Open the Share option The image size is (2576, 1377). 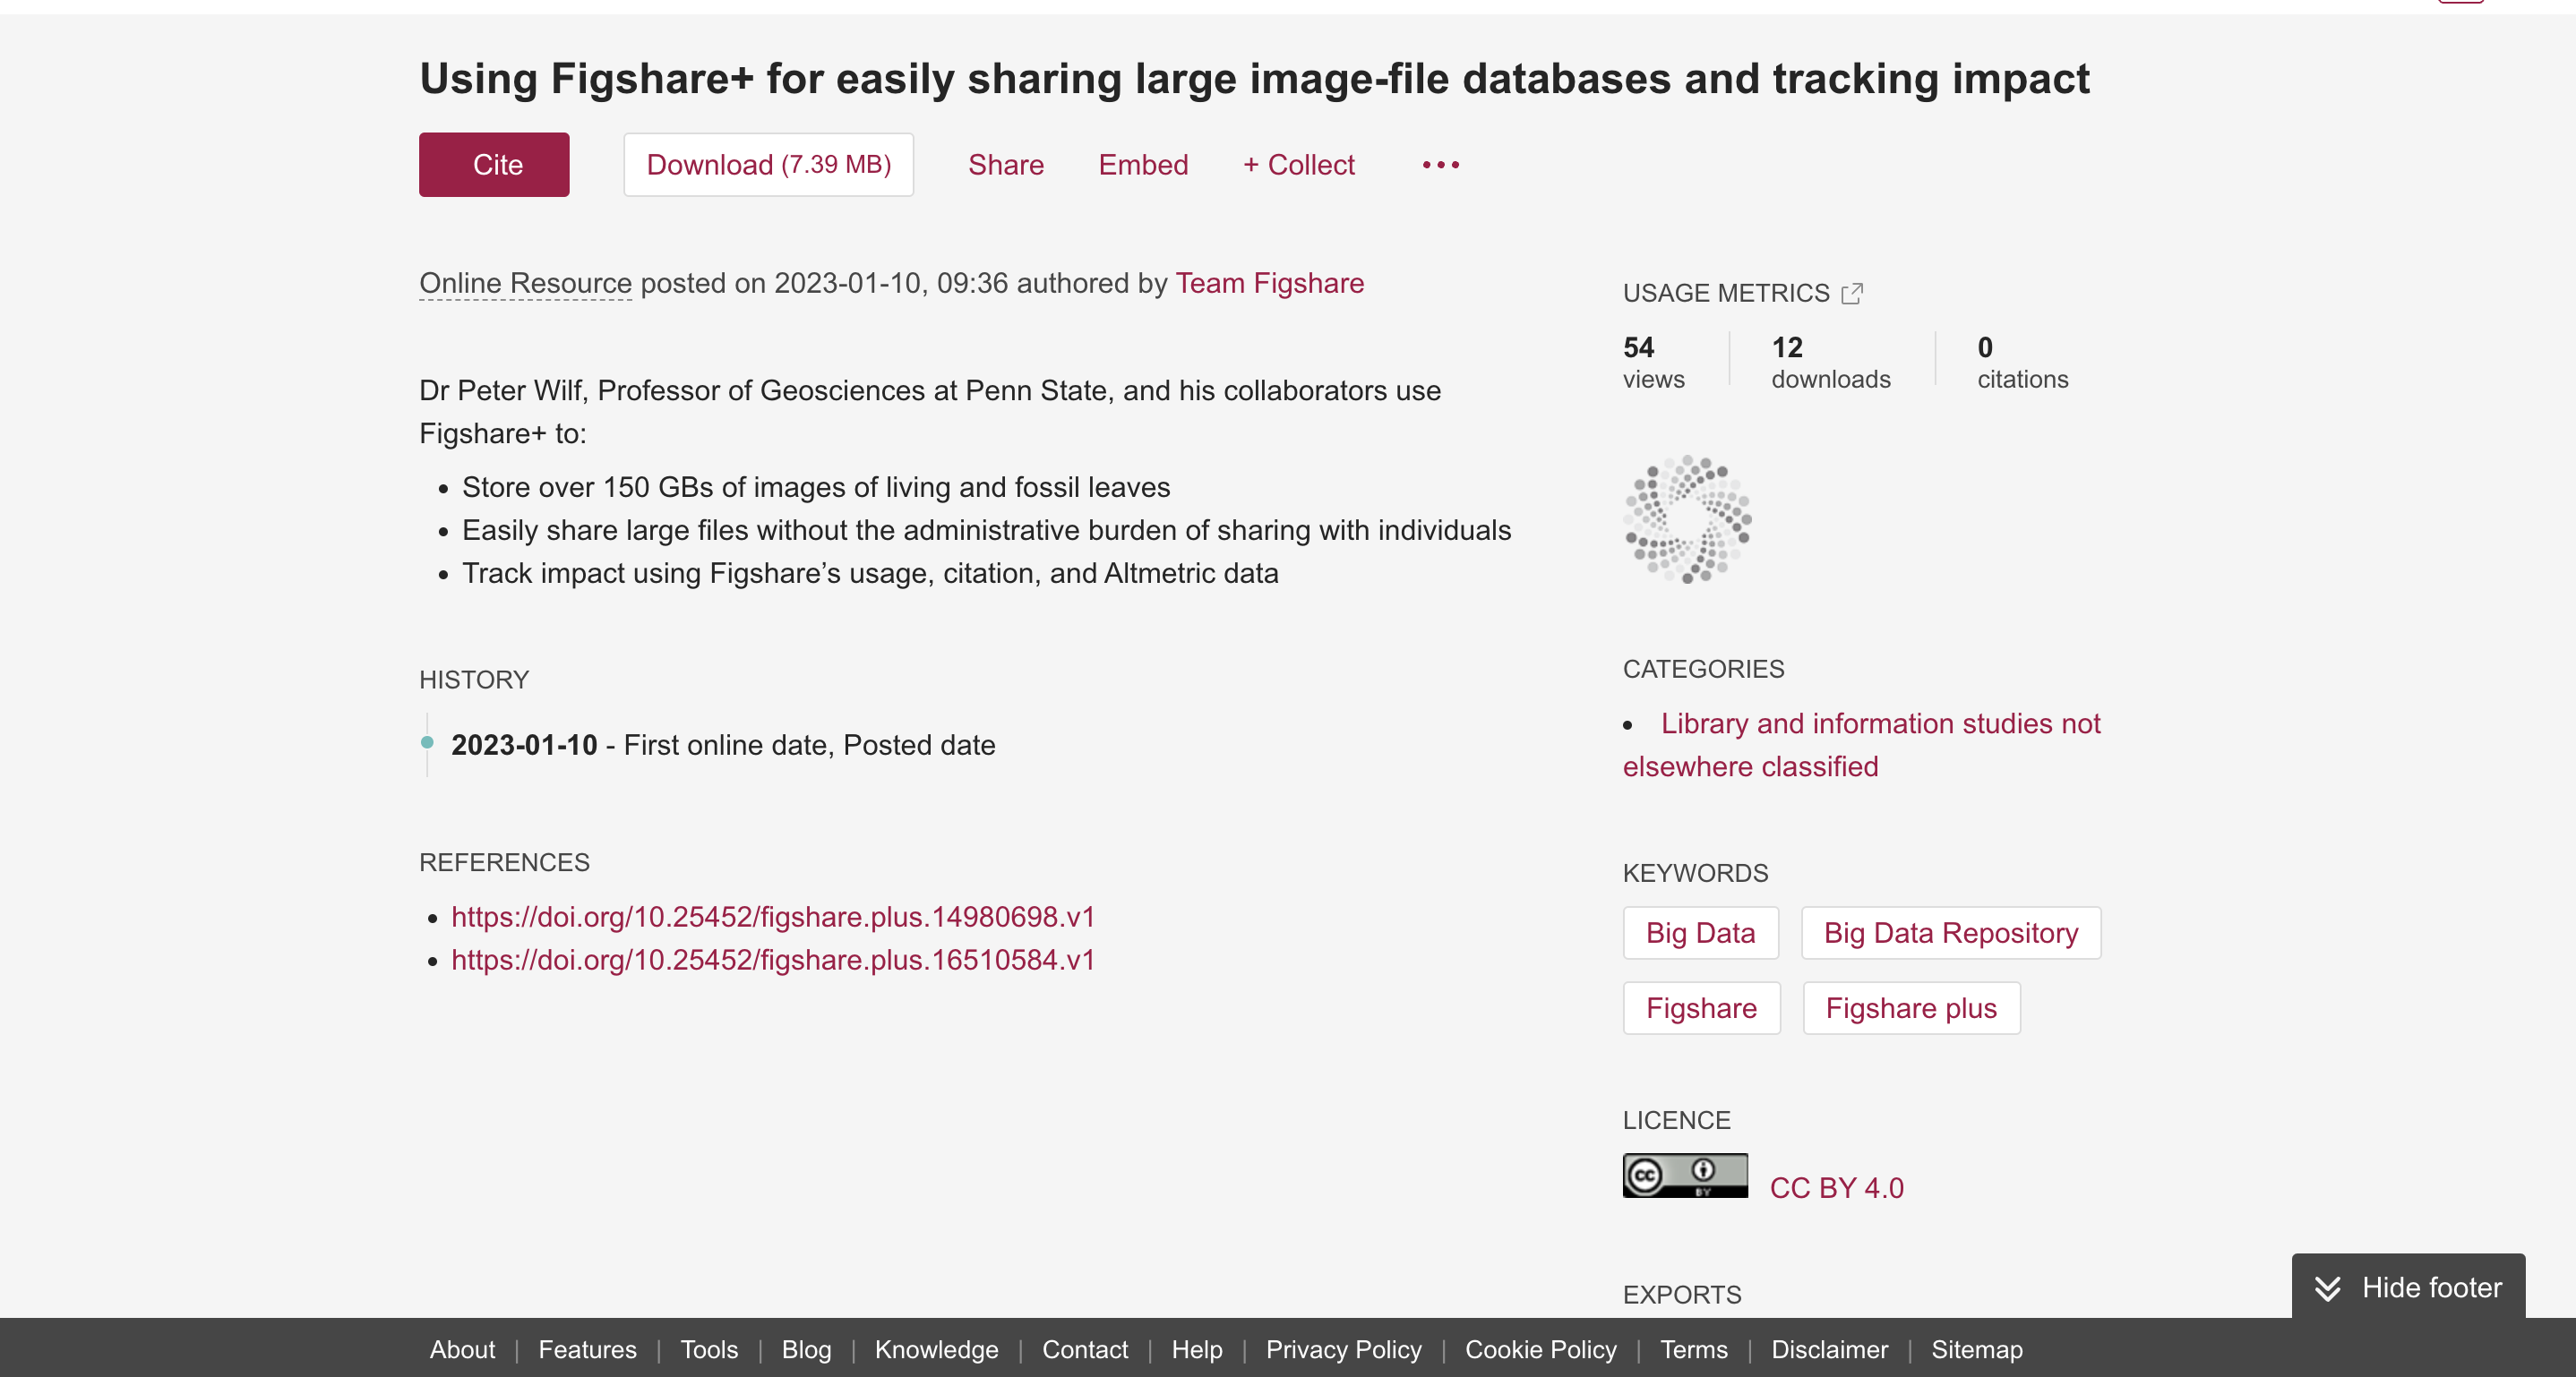1005,165
